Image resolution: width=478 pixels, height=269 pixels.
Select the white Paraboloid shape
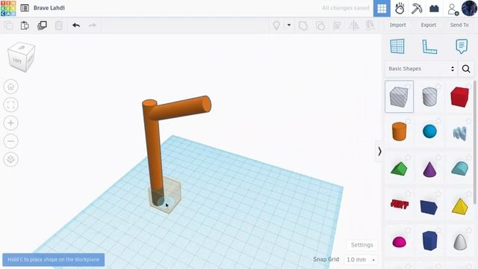460,242
